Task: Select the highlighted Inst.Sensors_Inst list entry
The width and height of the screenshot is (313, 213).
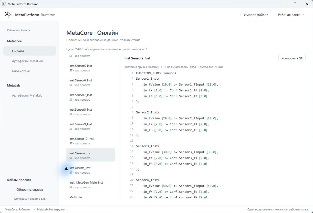Action: click(x=91, y=155)
